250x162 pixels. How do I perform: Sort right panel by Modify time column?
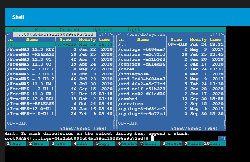click(x=205, y=40)
